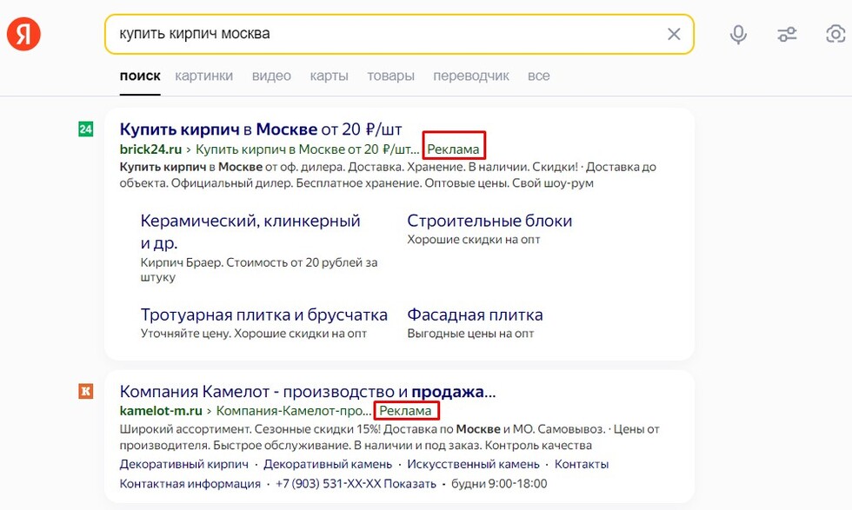Open 'Тротуарная плитка и брусчатка' sitelink
852x510 pixels.
264,315
